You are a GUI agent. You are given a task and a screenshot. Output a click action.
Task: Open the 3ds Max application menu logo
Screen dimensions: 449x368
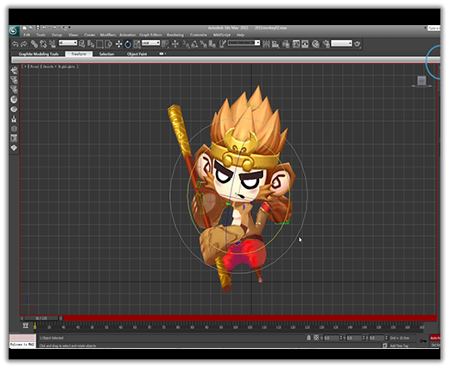coord(13,30)
